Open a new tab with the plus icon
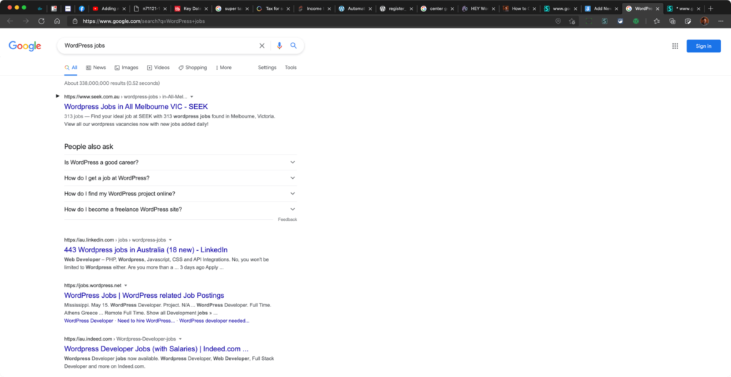This screenshot has width=731, height=377. [x=710, y=9]
